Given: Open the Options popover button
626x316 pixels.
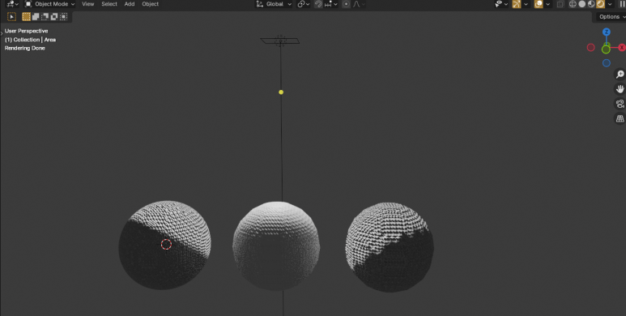Looking at the screenshot, I should click(x=611, y=17).
